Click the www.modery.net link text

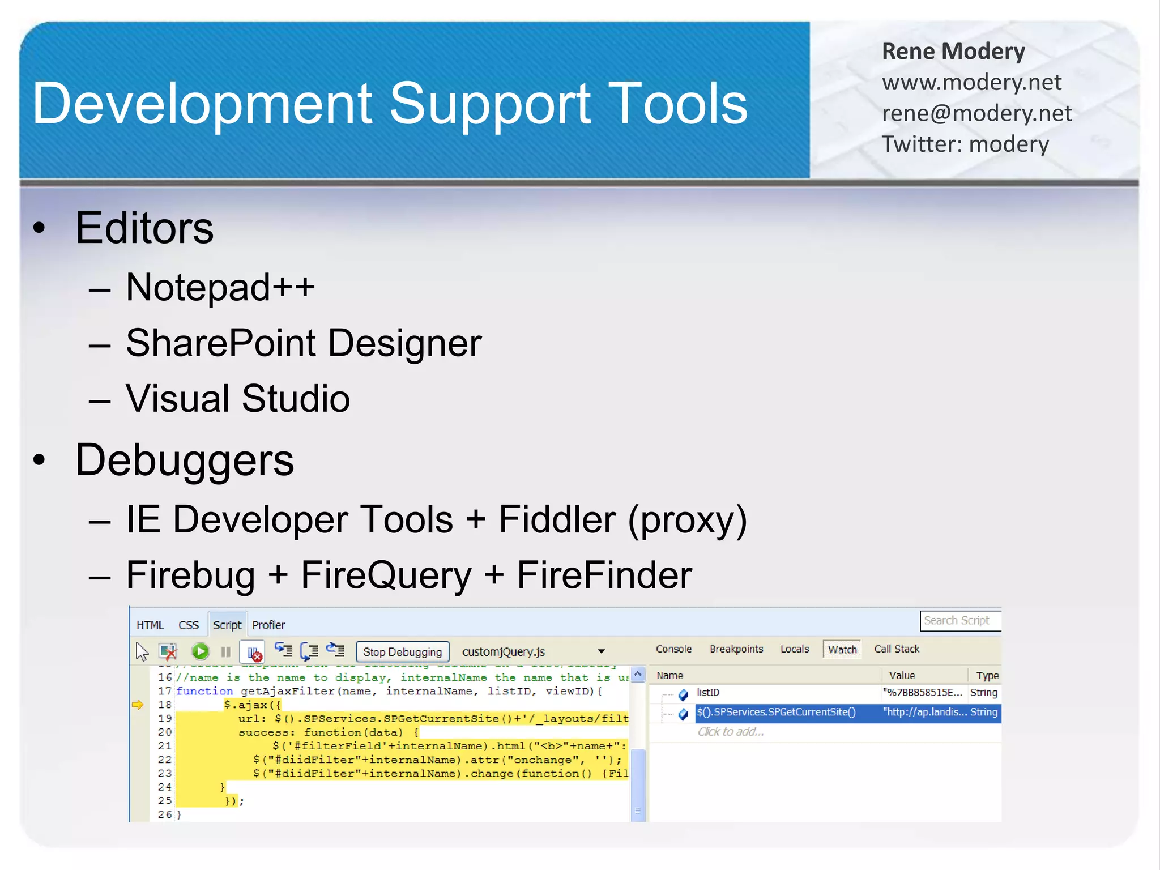click(971, 83)
